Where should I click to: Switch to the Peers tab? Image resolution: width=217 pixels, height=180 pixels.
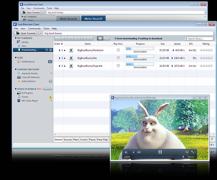pos(76,139)
